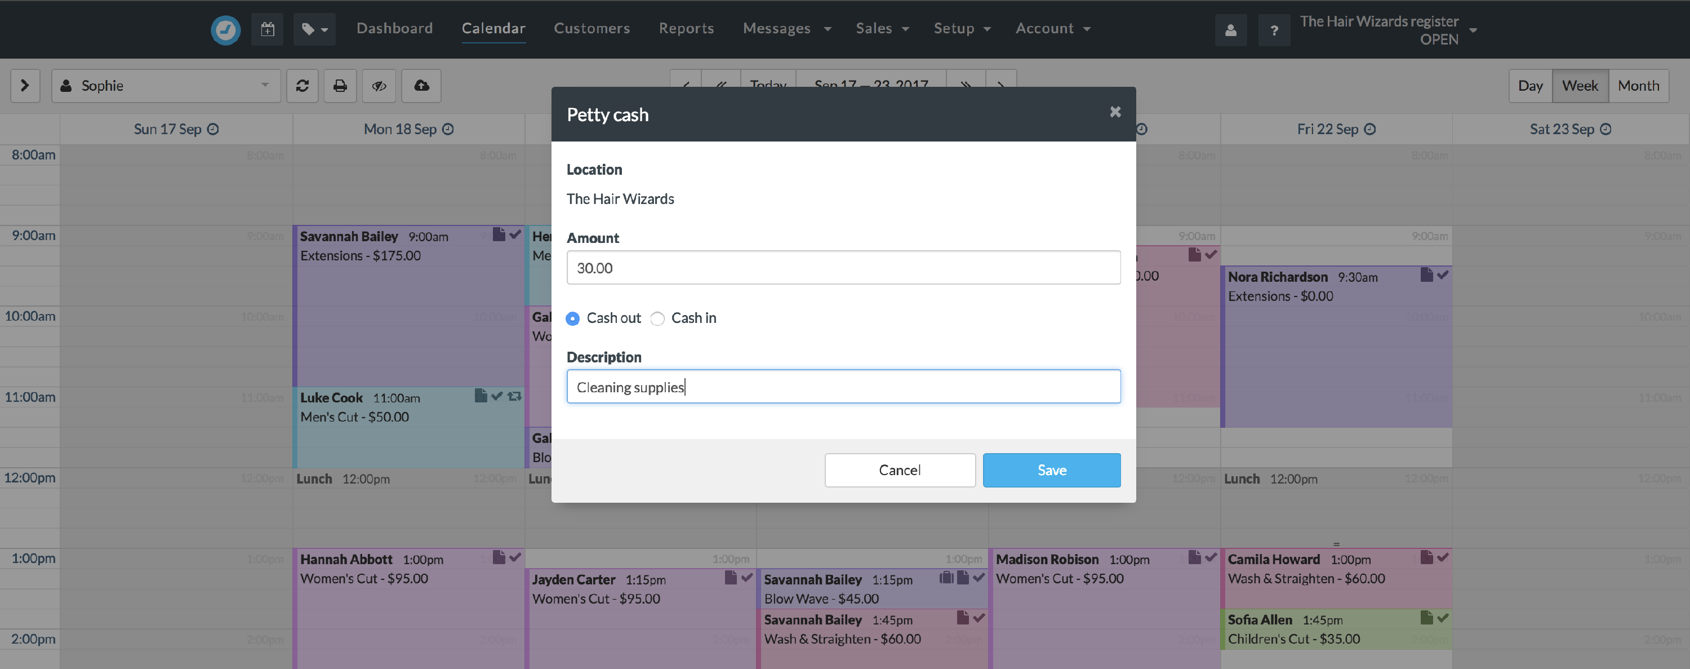Open the Customers page

[x=591, y=28]
